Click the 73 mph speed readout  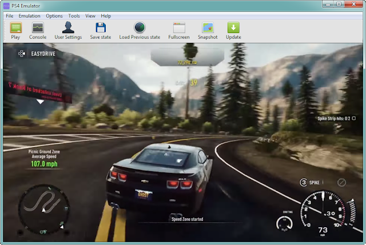click(323, 230)
